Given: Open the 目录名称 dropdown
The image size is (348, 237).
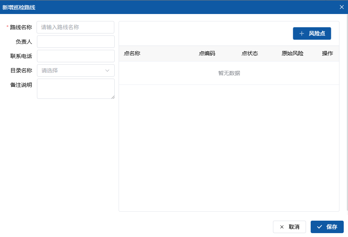Looking at the screenshot, I should click(72, 70).
